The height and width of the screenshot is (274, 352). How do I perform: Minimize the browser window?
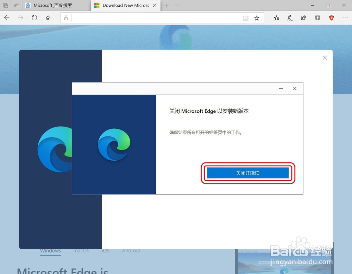313,5
